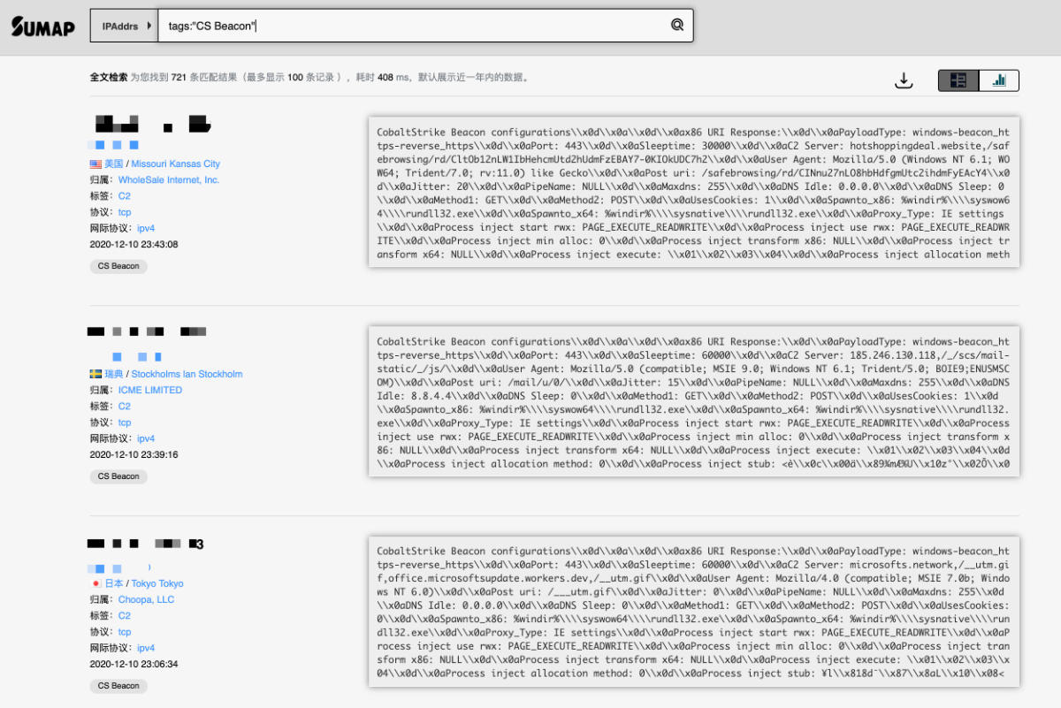1061x708 pixels.
Task: Click CS Beacon badge under WholeSale result
Action: pos(118,266)
